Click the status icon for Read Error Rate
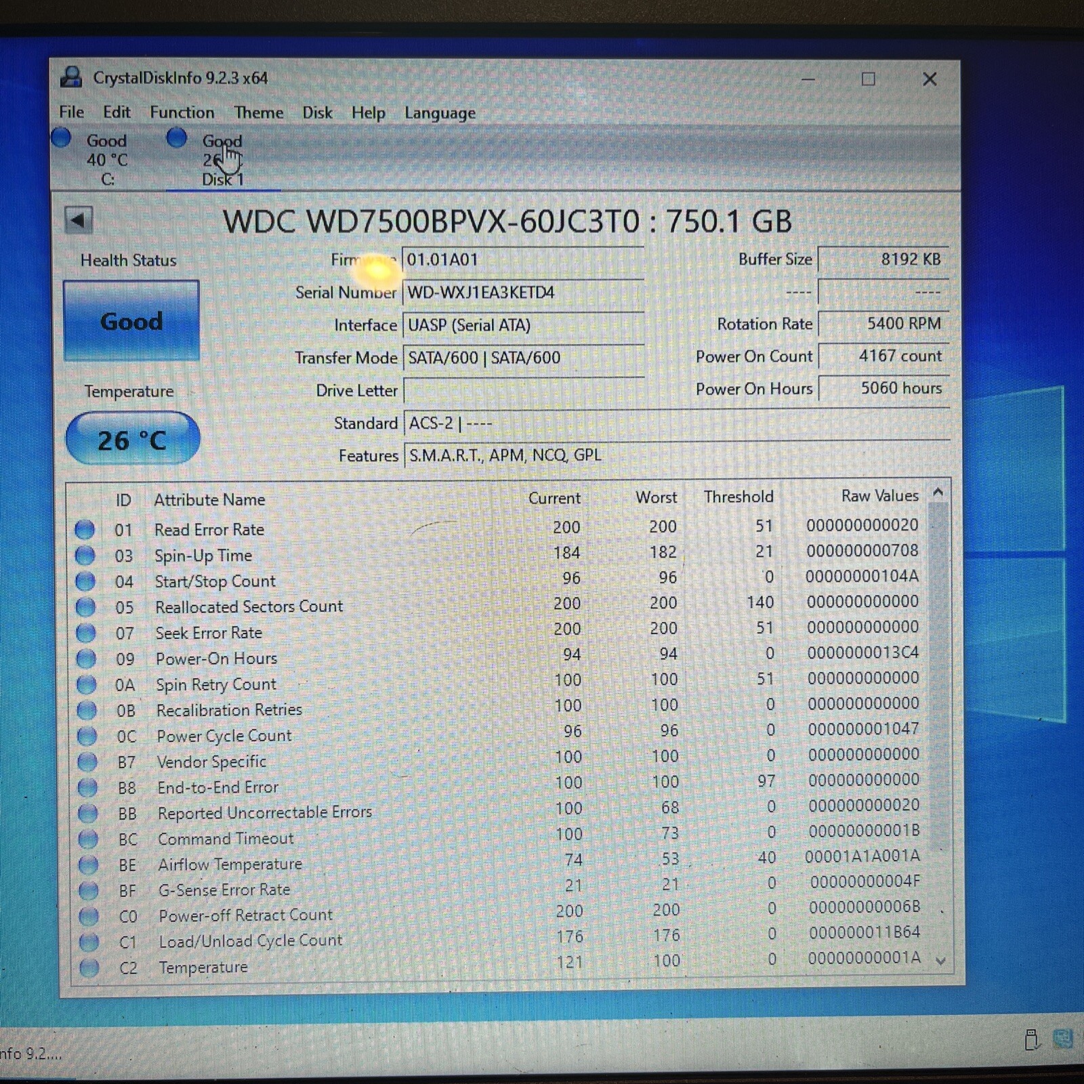Image resolution: width=1084 pixels, height=1084 pixels. click(x=85, y=529)
